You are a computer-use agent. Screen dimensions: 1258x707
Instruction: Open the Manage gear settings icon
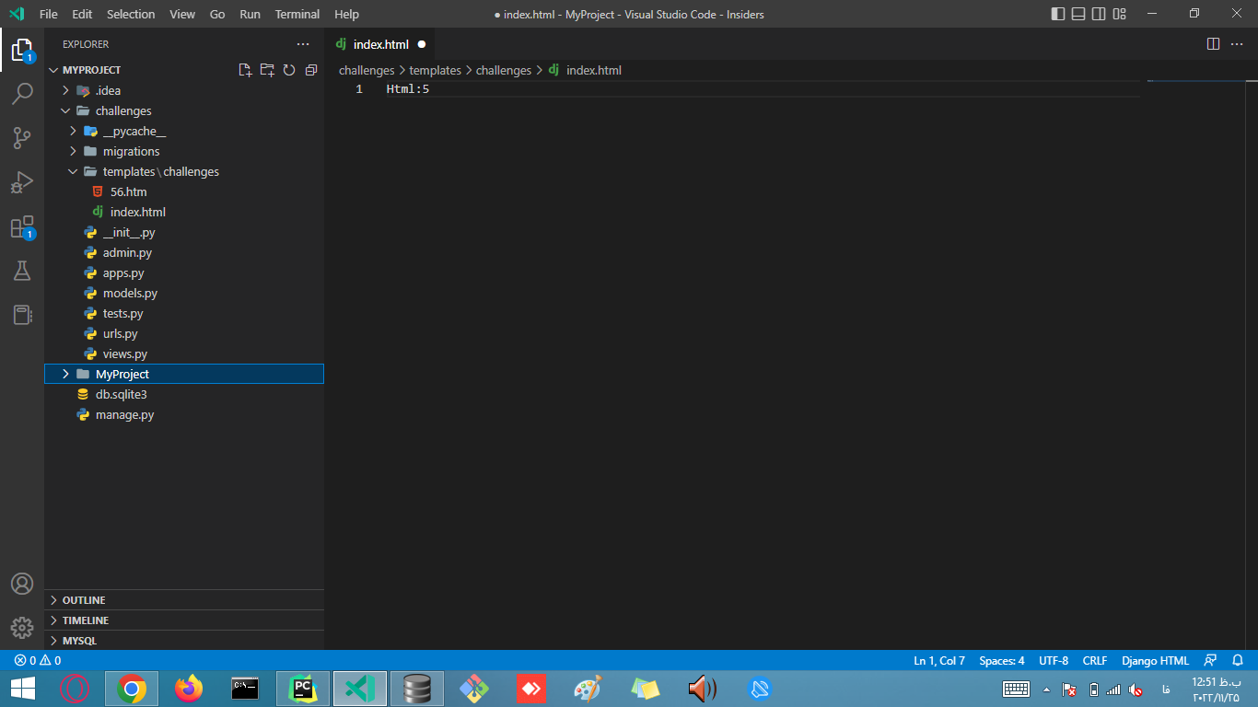22,628
